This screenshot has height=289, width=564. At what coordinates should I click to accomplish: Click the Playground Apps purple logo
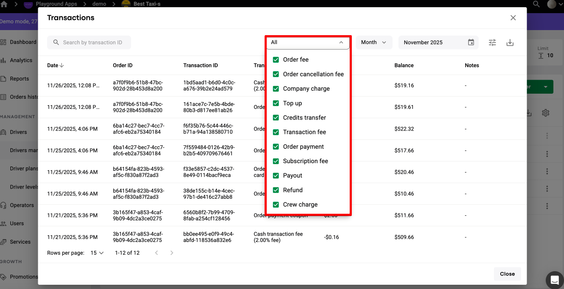[28, 4]
